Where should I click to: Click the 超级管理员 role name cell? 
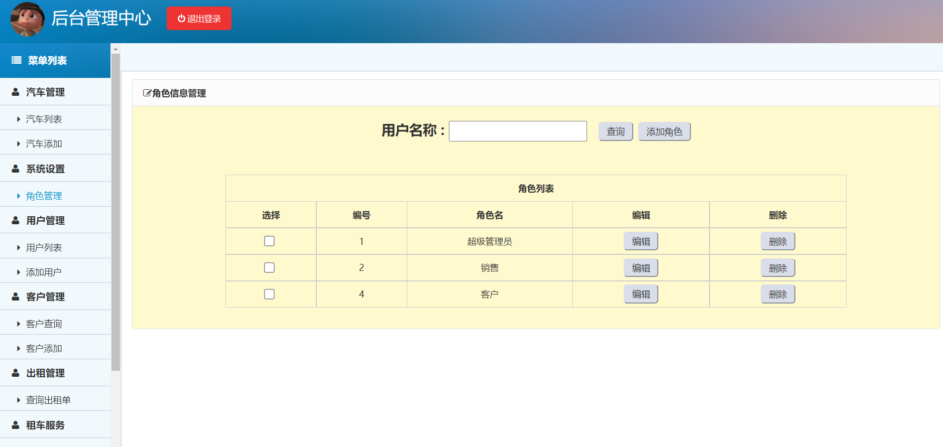pyautogui.click(x=490, y=241)
